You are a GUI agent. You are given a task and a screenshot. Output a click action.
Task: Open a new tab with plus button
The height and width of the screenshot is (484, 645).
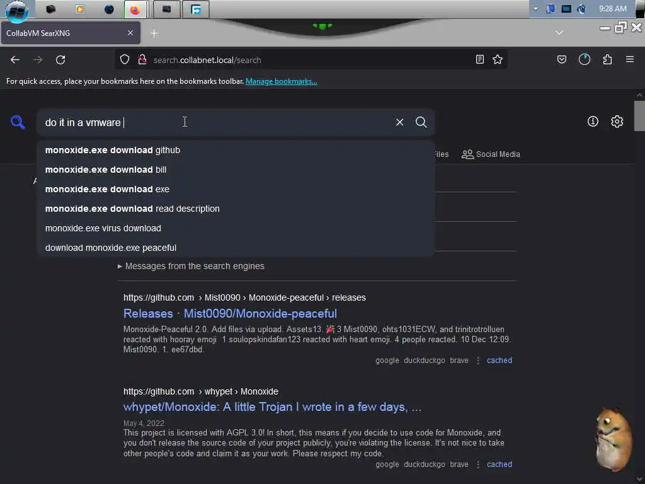pyautogui.click(x=154, y=33)
